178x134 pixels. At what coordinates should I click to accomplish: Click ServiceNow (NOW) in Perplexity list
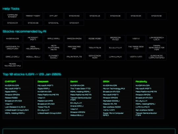pyautogui.click(x=144, y=110)
